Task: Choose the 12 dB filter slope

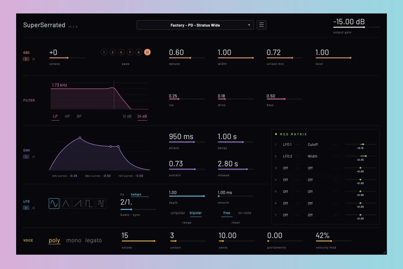Action: point(127,117)
